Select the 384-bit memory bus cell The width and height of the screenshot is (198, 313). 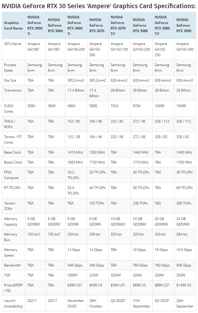point(182,234)
